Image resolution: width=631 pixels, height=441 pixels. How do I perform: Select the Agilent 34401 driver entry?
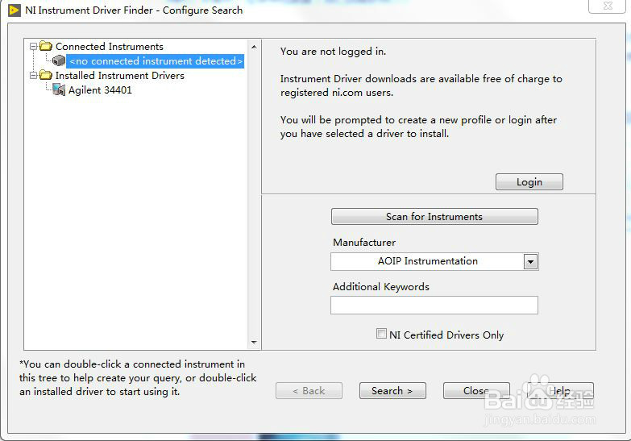coord(100,89)
